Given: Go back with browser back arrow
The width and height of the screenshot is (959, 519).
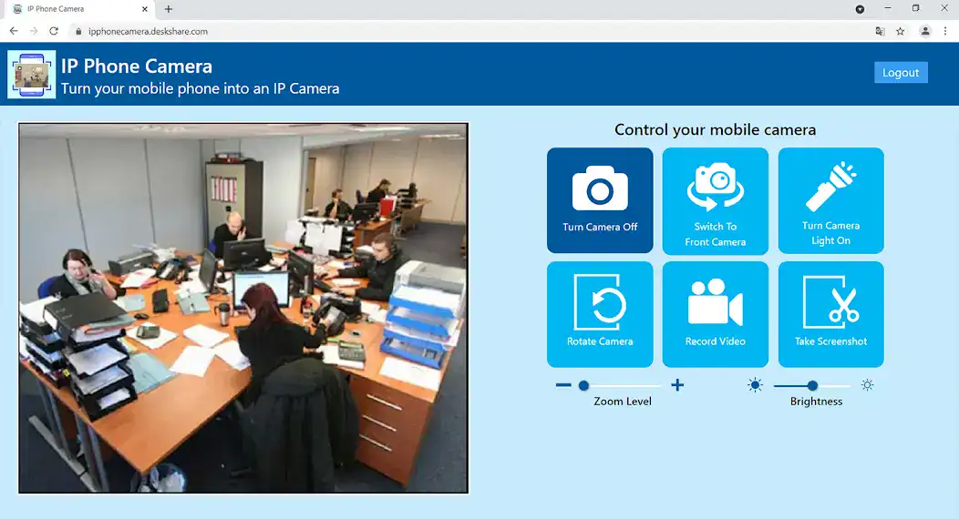Looking at the screenshot, I should (14, 31).
